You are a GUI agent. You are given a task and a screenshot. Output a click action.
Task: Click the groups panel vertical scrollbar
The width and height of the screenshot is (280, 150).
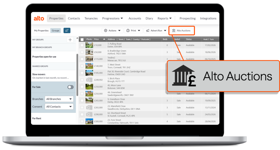77,75
